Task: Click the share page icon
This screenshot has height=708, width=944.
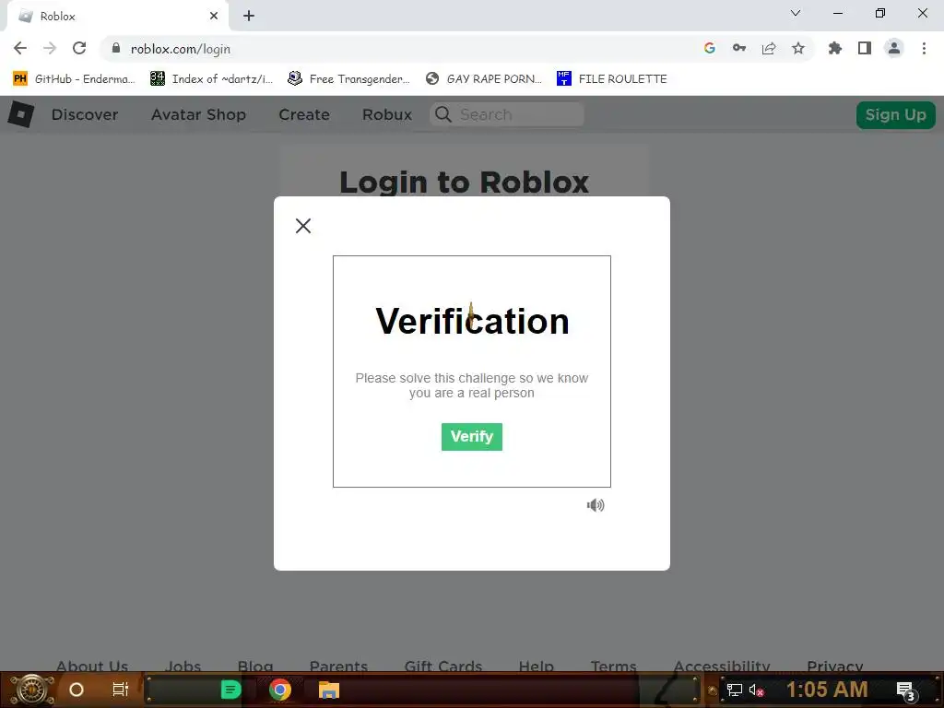Action: pos(768,49)
